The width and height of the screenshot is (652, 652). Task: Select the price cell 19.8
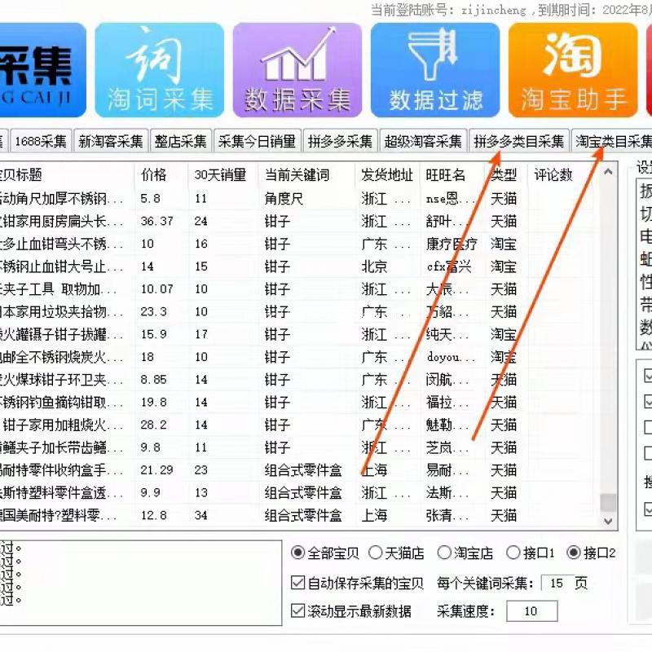pyautogui.click(x=153, y=402)
